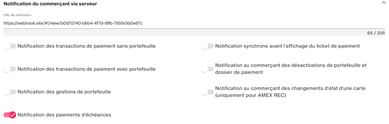Image resolution: width=389 pixels, height=124 pixels.
Task: Click label text 'Notification des transactions de paiement sans portefeuille'
Action: click(x=87, y=46)
